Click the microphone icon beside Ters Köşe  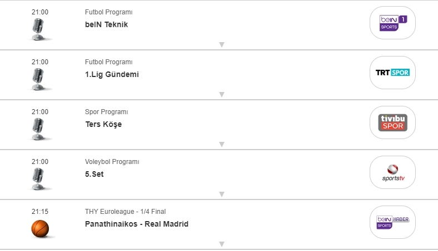coord(38,129)
